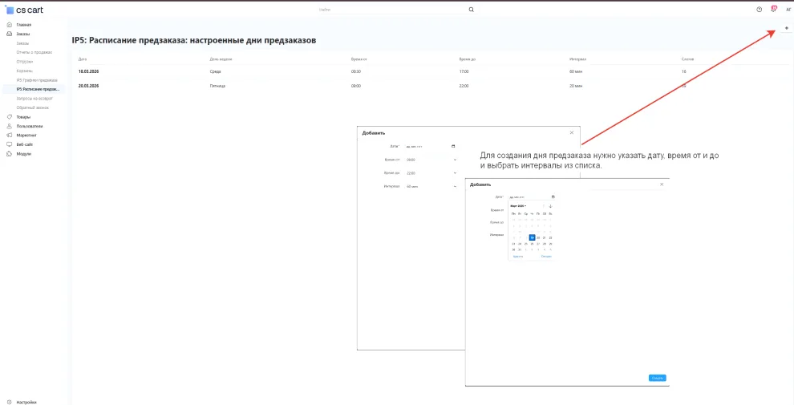Open Маркетинг section
The height and width of the screenshot is (405, 794).
tap(26, 136)
